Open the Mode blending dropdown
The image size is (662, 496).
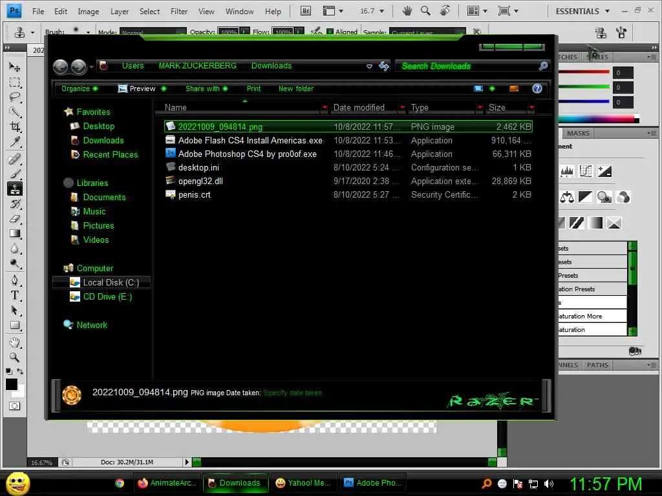point(153,32)
